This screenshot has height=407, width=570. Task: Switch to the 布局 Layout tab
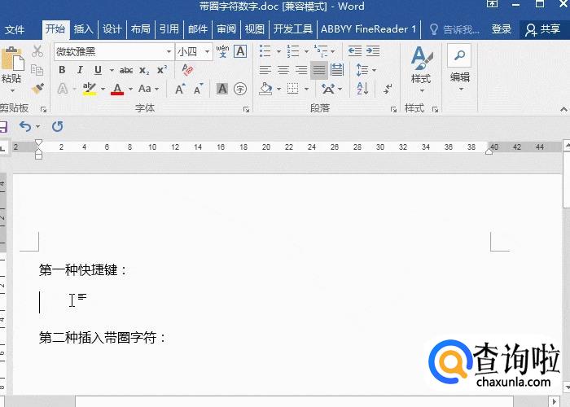point(141,29)
